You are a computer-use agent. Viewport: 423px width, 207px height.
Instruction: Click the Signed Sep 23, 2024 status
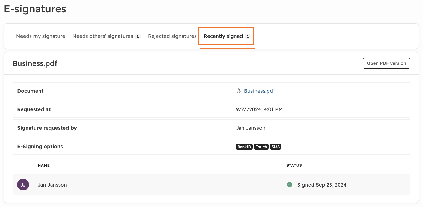point(322,185)
